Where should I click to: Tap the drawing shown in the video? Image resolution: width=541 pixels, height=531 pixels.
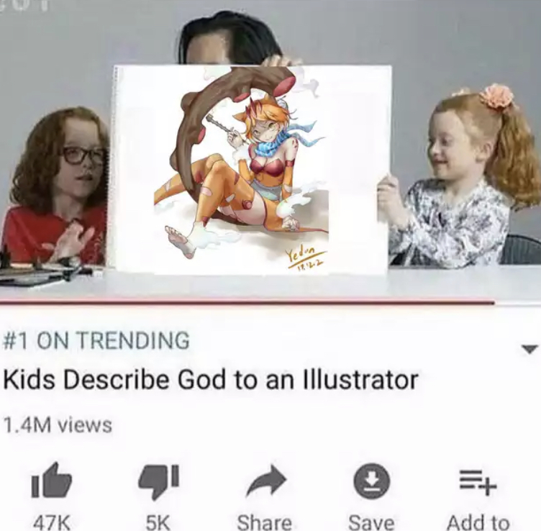coord(252,170)
